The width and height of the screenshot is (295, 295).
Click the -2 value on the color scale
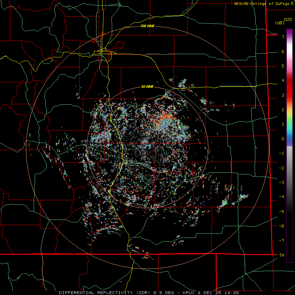pyautogui.click(x=282, y=168)
